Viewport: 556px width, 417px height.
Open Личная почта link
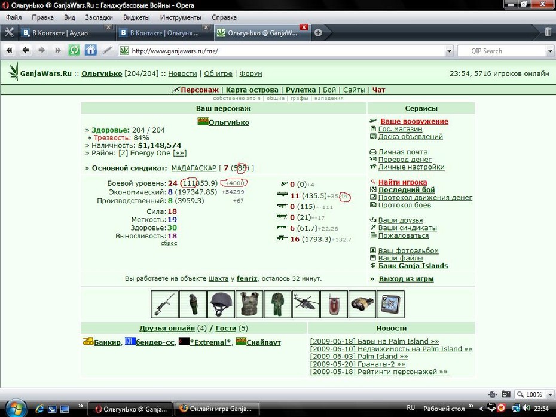click(x=403, y=152)
